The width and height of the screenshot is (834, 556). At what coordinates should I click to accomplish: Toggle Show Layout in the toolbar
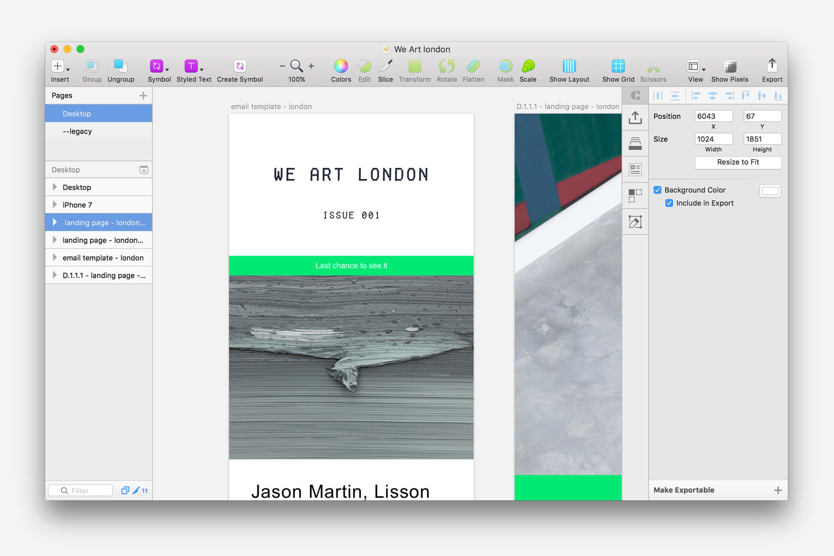[569, 66]
